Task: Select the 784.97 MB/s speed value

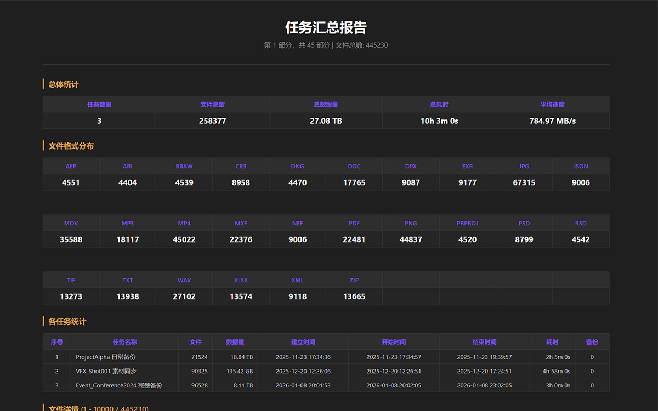Action: tap(552, 121)
